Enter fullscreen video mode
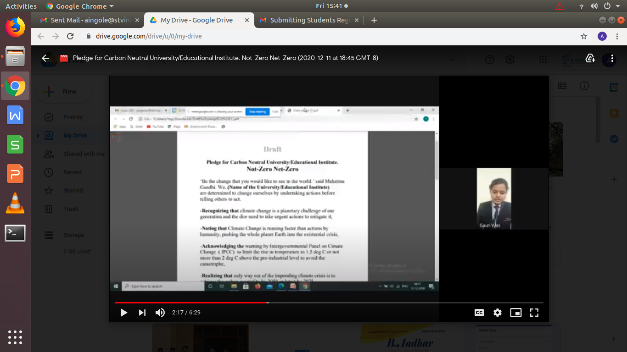 tap(534, 313)
